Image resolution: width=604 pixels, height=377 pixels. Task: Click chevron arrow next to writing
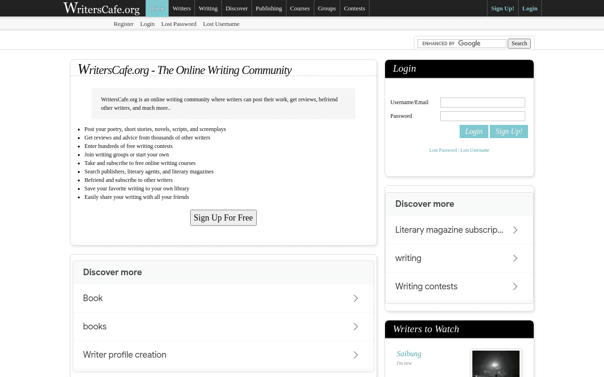click(x=515, y=258)
